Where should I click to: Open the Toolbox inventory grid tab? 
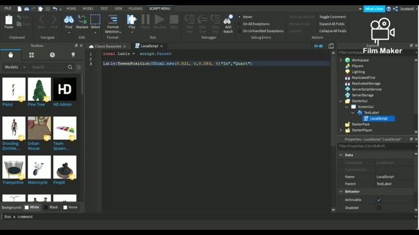tap(31, 55)
